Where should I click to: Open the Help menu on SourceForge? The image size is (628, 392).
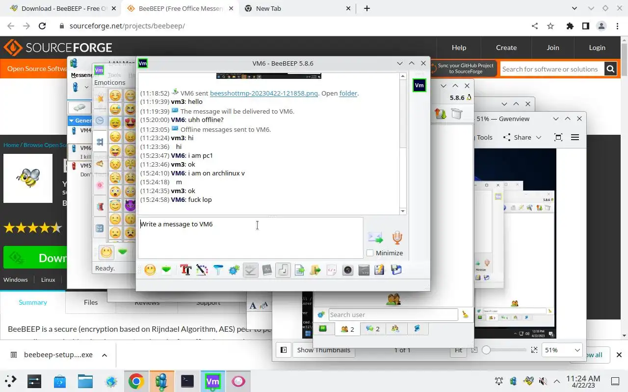[x=459, y=48]
